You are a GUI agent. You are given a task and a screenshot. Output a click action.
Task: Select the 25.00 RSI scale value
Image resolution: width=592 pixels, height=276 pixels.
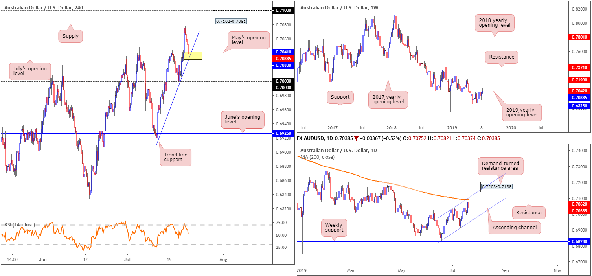(281, 247)
